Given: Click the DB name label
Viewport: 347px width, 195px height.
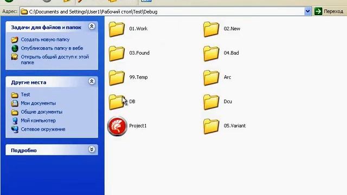Looking at the screenshot, I should [132, 102].
